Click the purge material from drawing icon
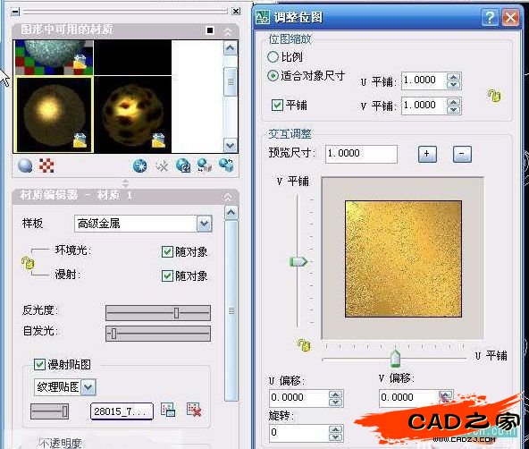The image size is (529, 449). [162, 165]
